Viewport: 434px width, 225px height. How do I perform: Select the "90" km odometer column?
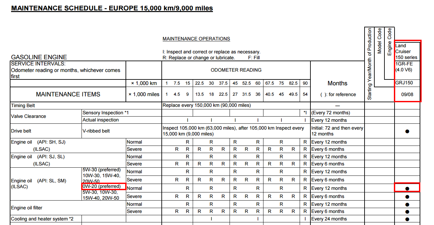pyautogui.click(x=305, y=83)
